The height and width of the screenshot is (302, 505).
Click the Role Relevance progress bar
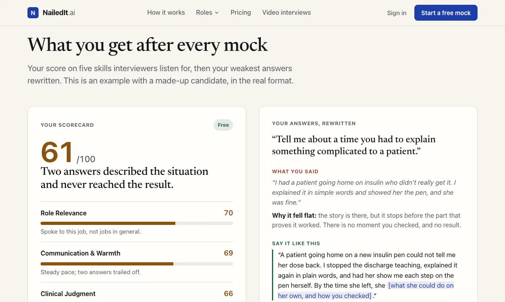[137, 223]
